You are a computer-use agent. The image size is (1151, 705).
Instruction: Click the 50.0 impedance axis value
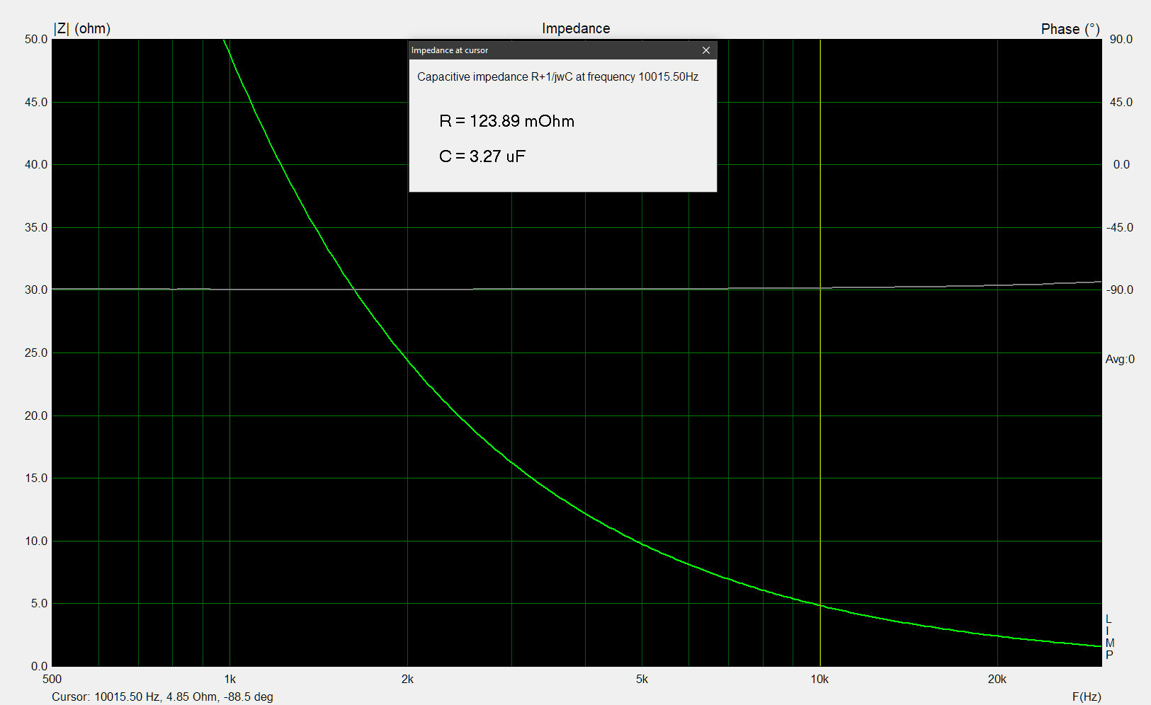(36, 39)
